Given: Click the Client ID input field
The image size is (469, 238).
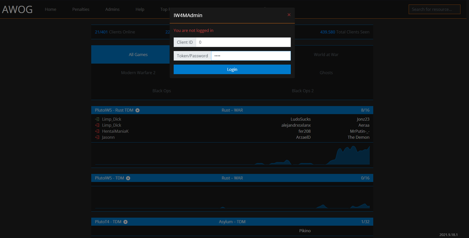Looking at the screenshot, I should [243, 42].
